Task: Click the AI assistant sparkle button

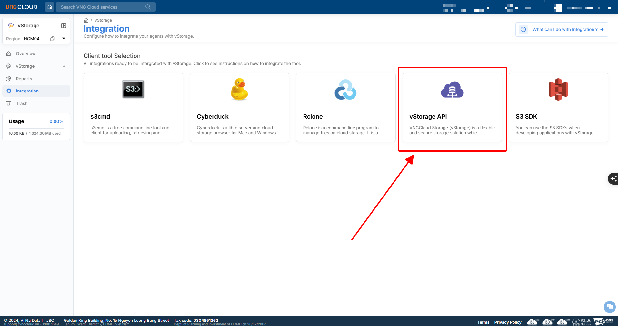Action: [x=613, y=178]
